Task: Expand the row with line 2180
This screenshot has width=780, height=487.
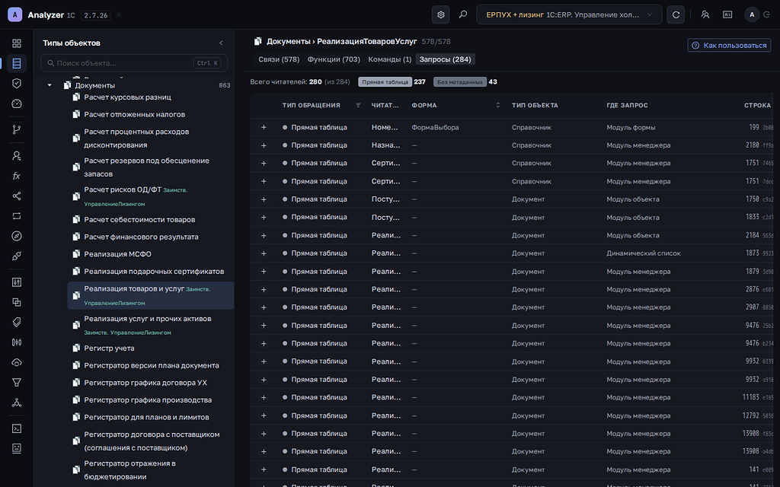Action: [x=264, y=145]
